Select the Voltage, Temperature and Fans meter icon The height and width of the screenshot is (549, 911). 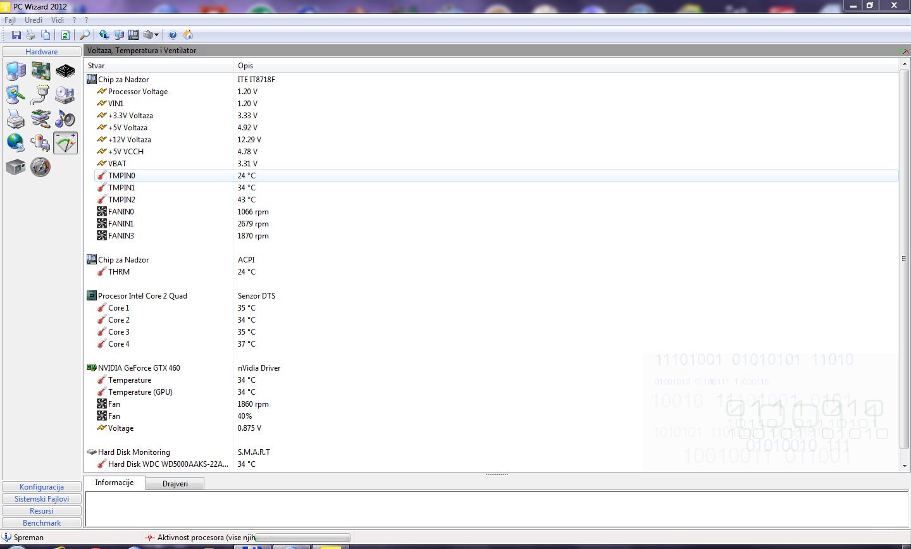coord(65,143)
